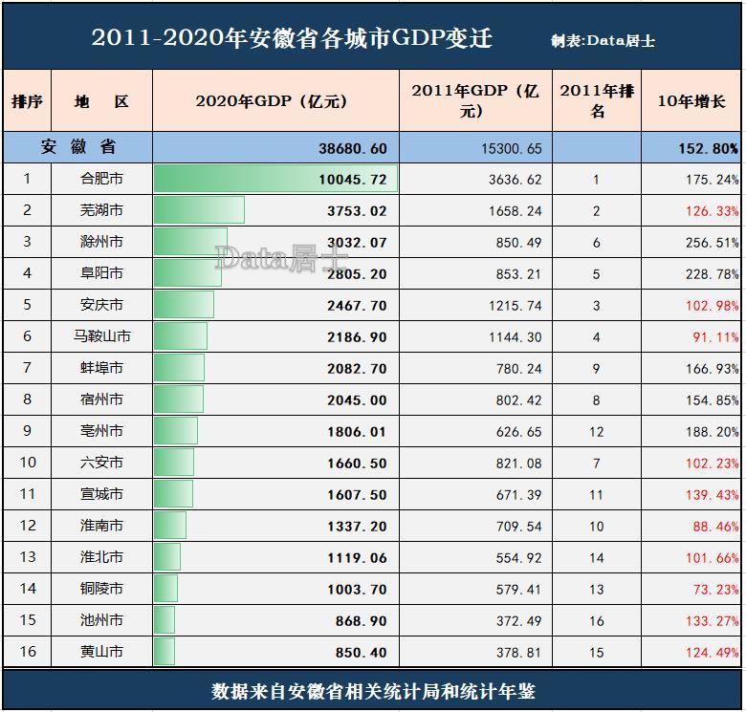Click the 2011 value 853.21
The image size is (746, 712).
click(518, 274)
